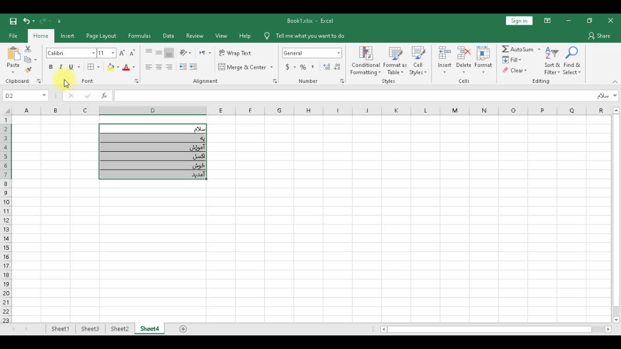Viewport: 621px width, 349px height.
Task: Click the Save icon in title bar
Action: (x=13, y=21)
